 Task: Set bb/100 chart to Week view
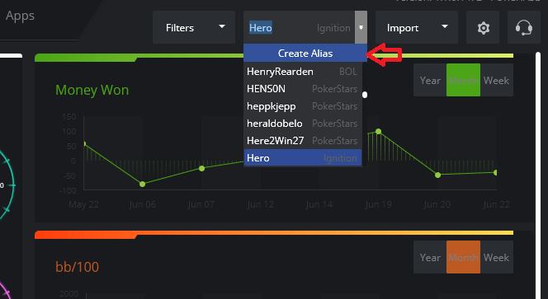[x=497, y=257]
